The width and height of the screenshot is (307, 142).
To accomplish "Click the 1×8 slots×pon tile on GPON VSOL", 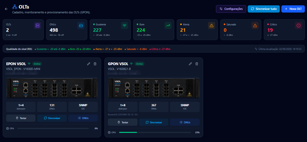I will (x=123, y=107).
